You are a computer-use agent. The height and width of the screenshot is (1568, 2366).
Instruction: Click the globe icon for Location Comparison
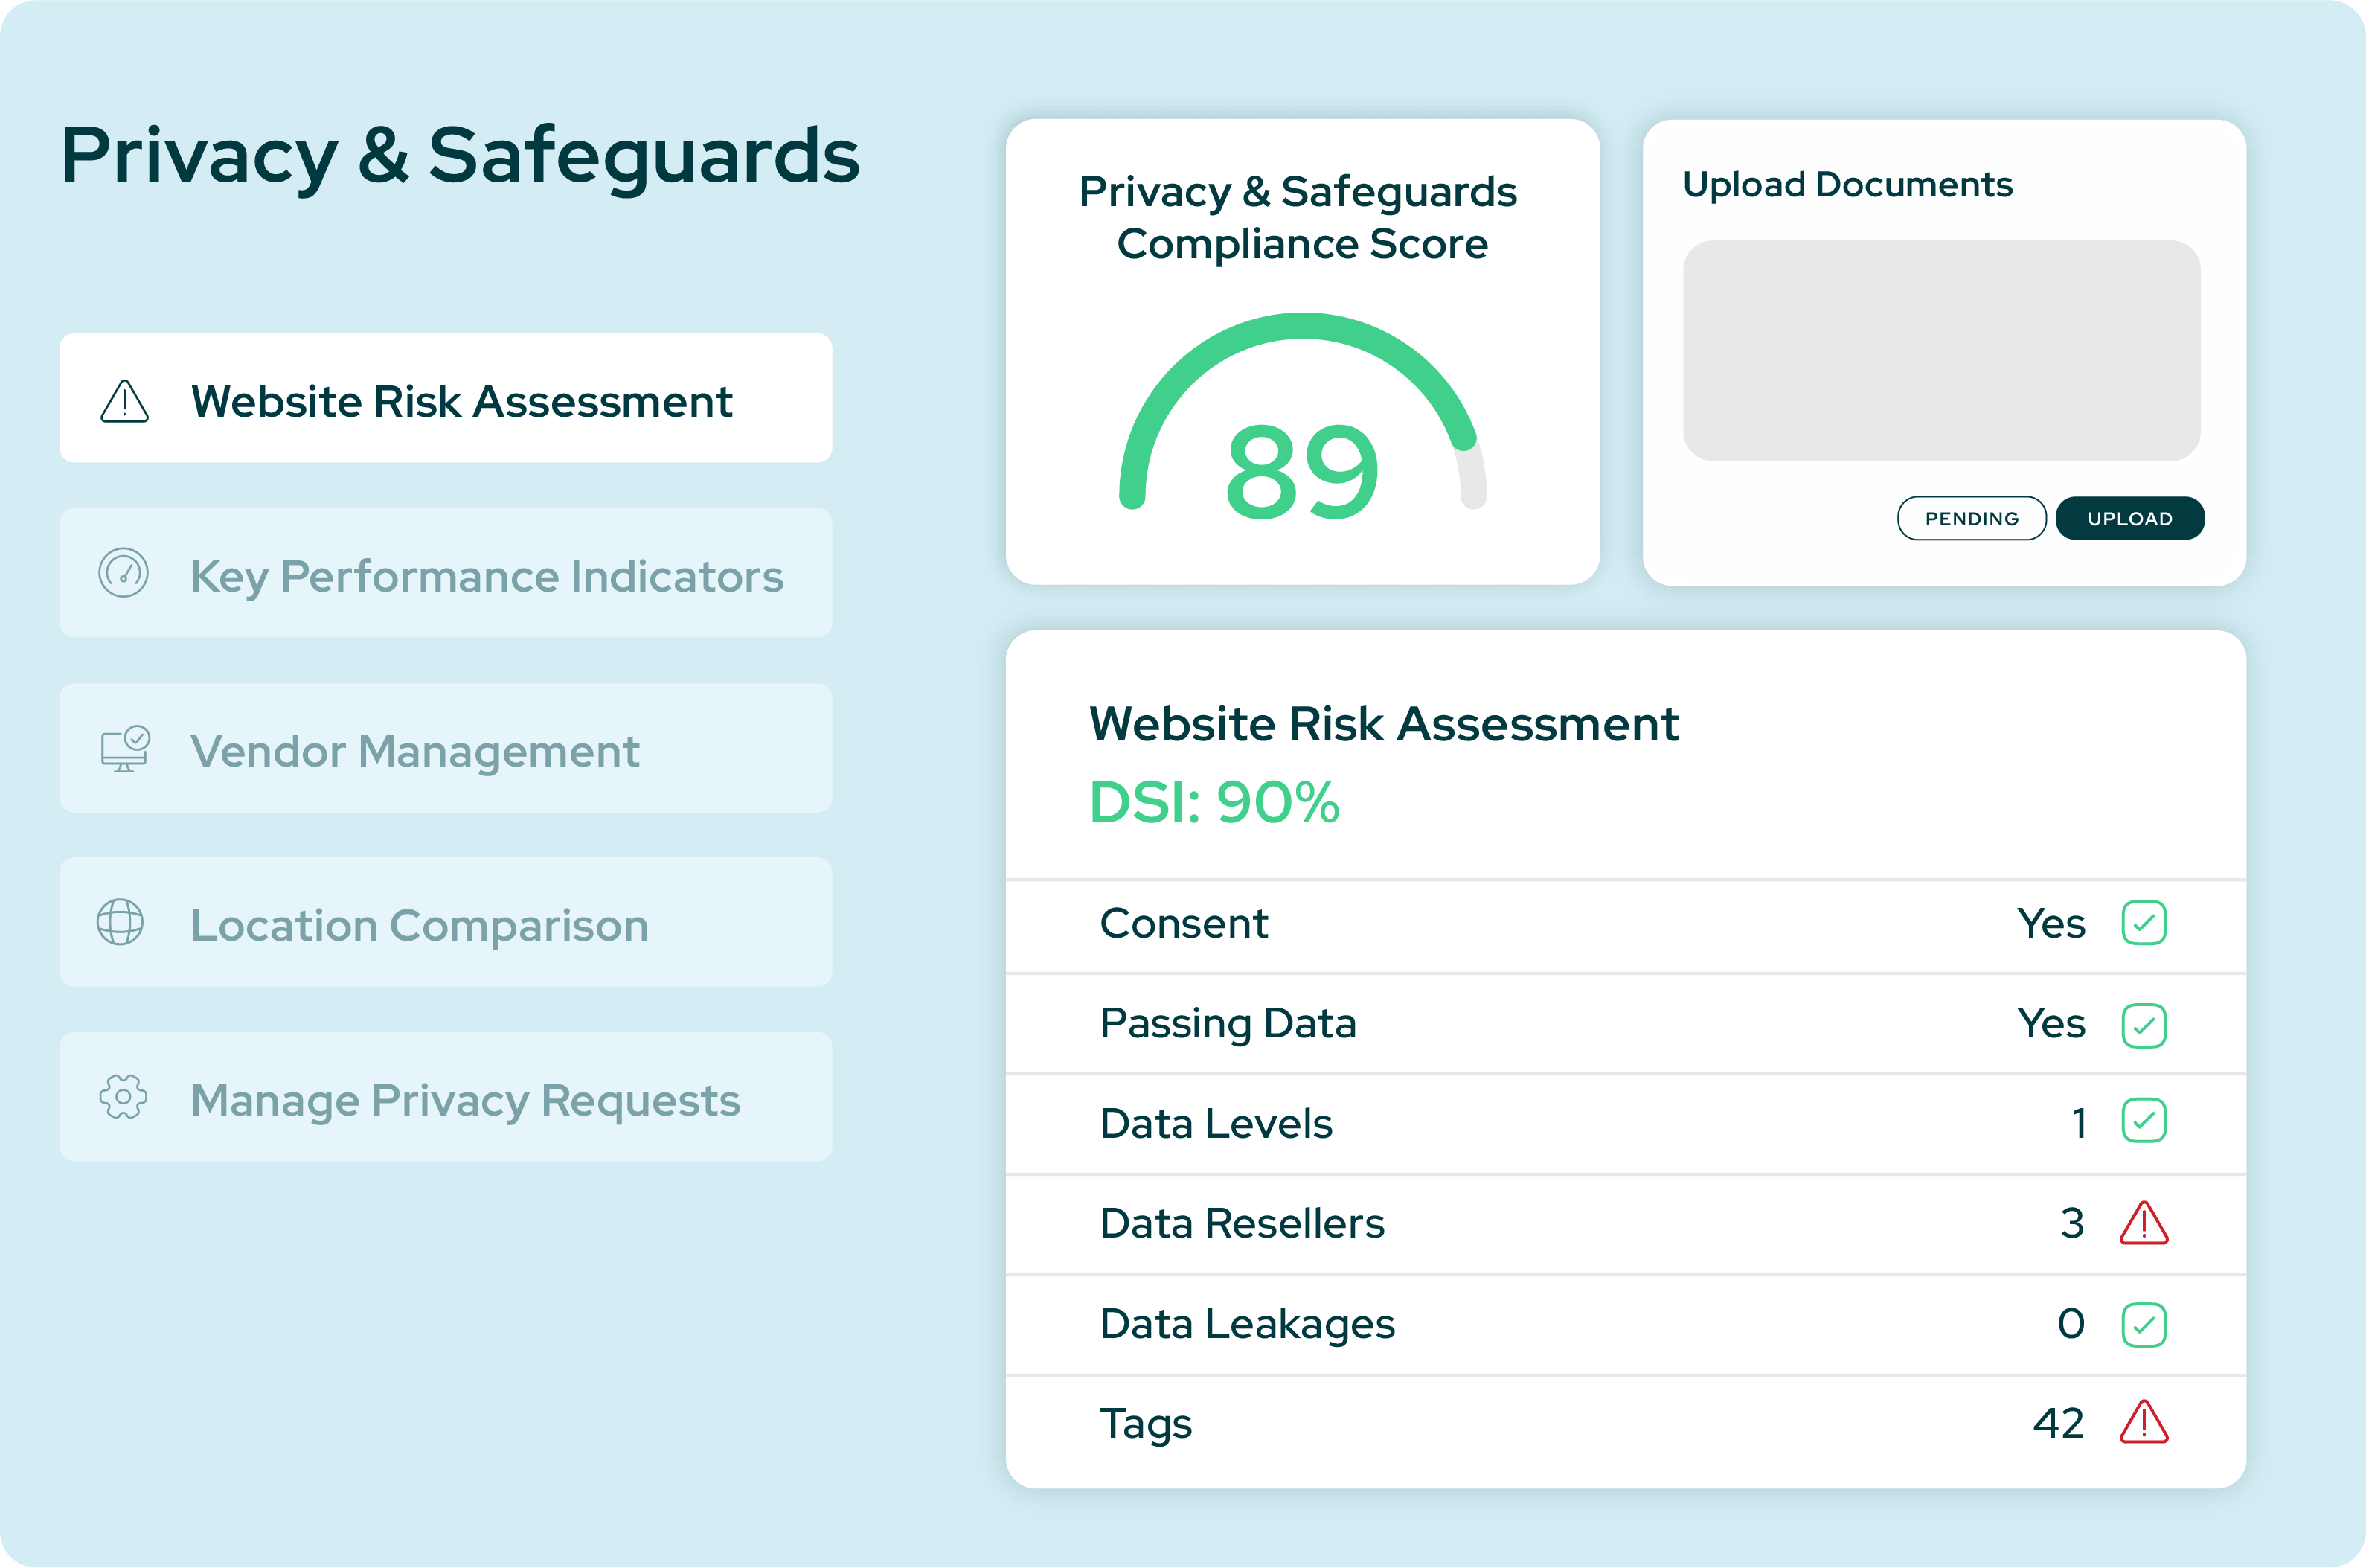pos(120,922)
